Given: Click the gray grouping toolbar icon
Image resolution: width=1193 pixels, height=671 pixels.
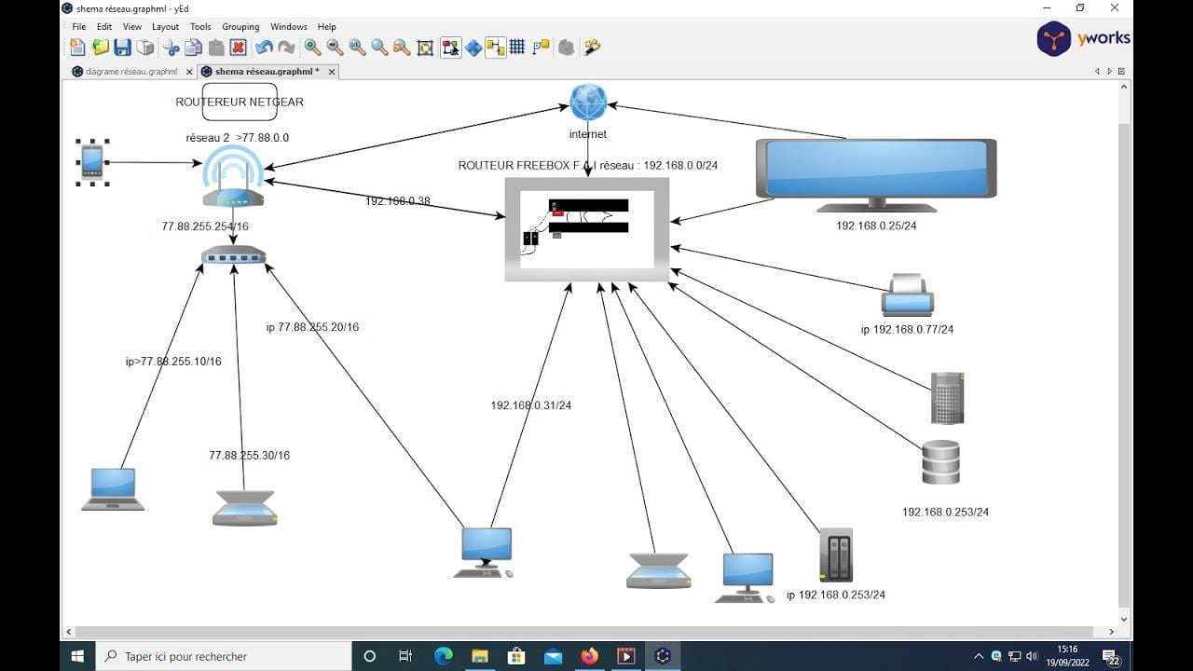Looking at the screenshot, I should pos(567,48).
